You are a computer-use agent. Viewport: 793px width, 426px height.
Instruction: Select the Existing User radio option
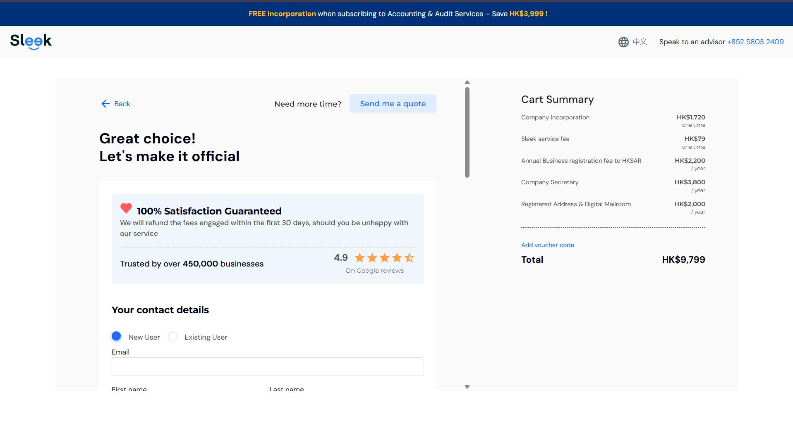click(172, 337)
